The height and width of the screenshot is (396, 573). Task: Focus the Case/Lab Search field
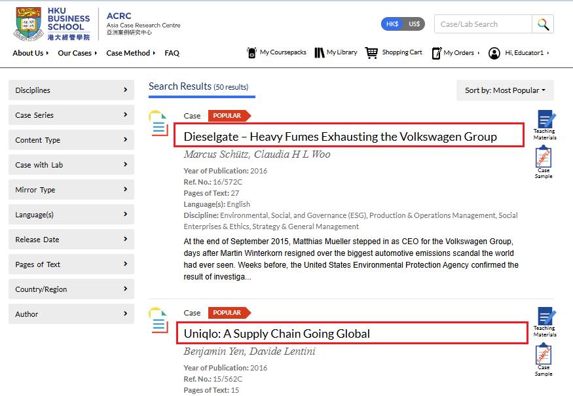click(x=483, y=24)
